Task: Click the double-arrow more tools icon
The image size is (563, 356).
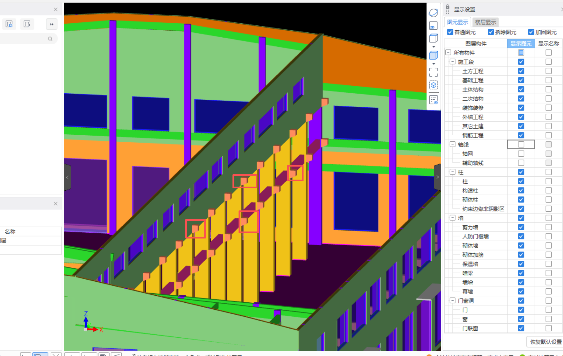Action: 52,24
